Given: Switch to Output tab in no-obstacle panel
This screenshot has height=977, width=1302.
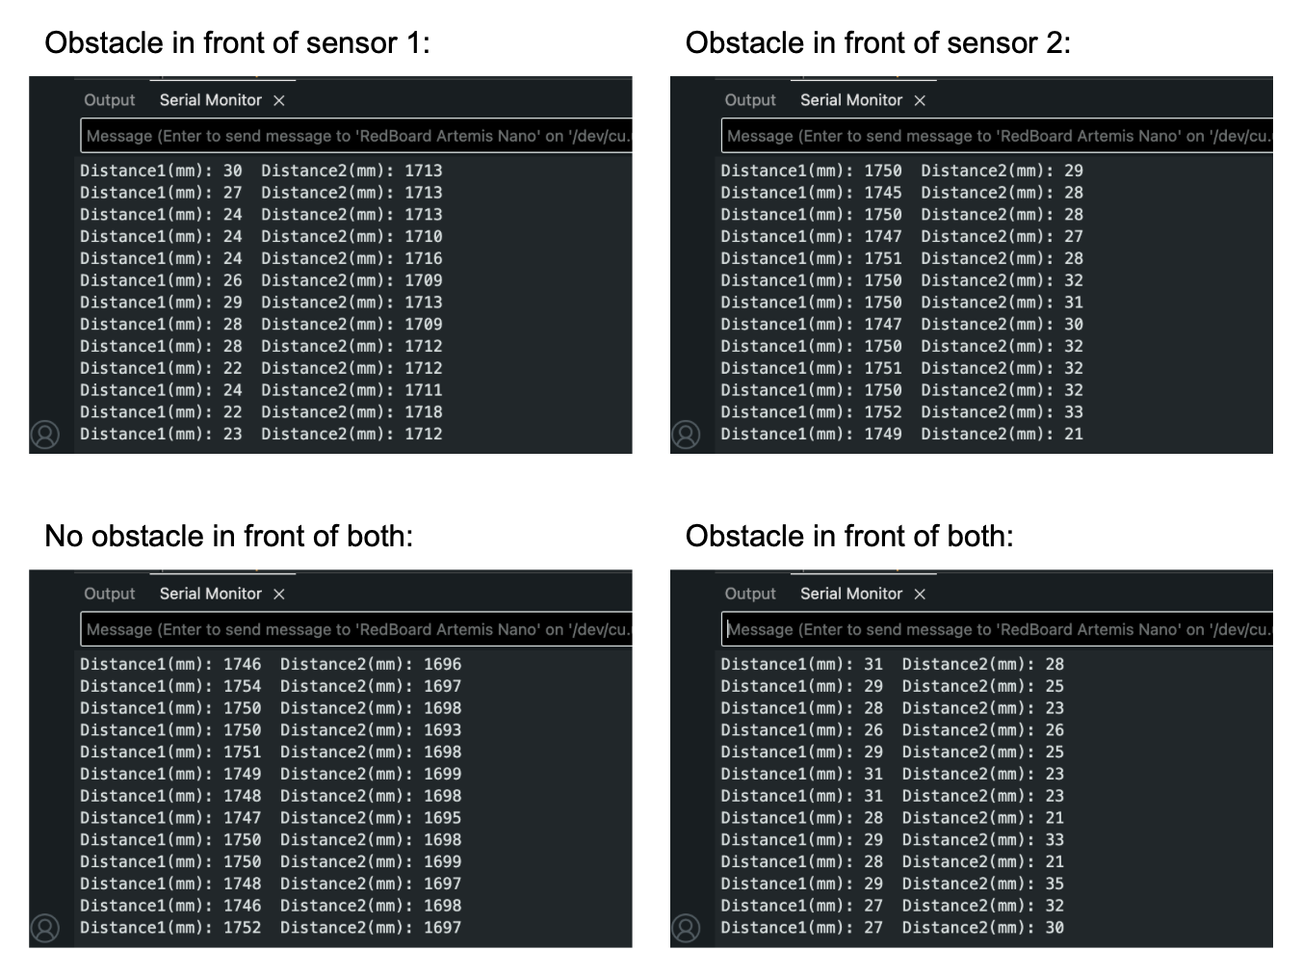Looking at the screenshot, I should [110, 594].
